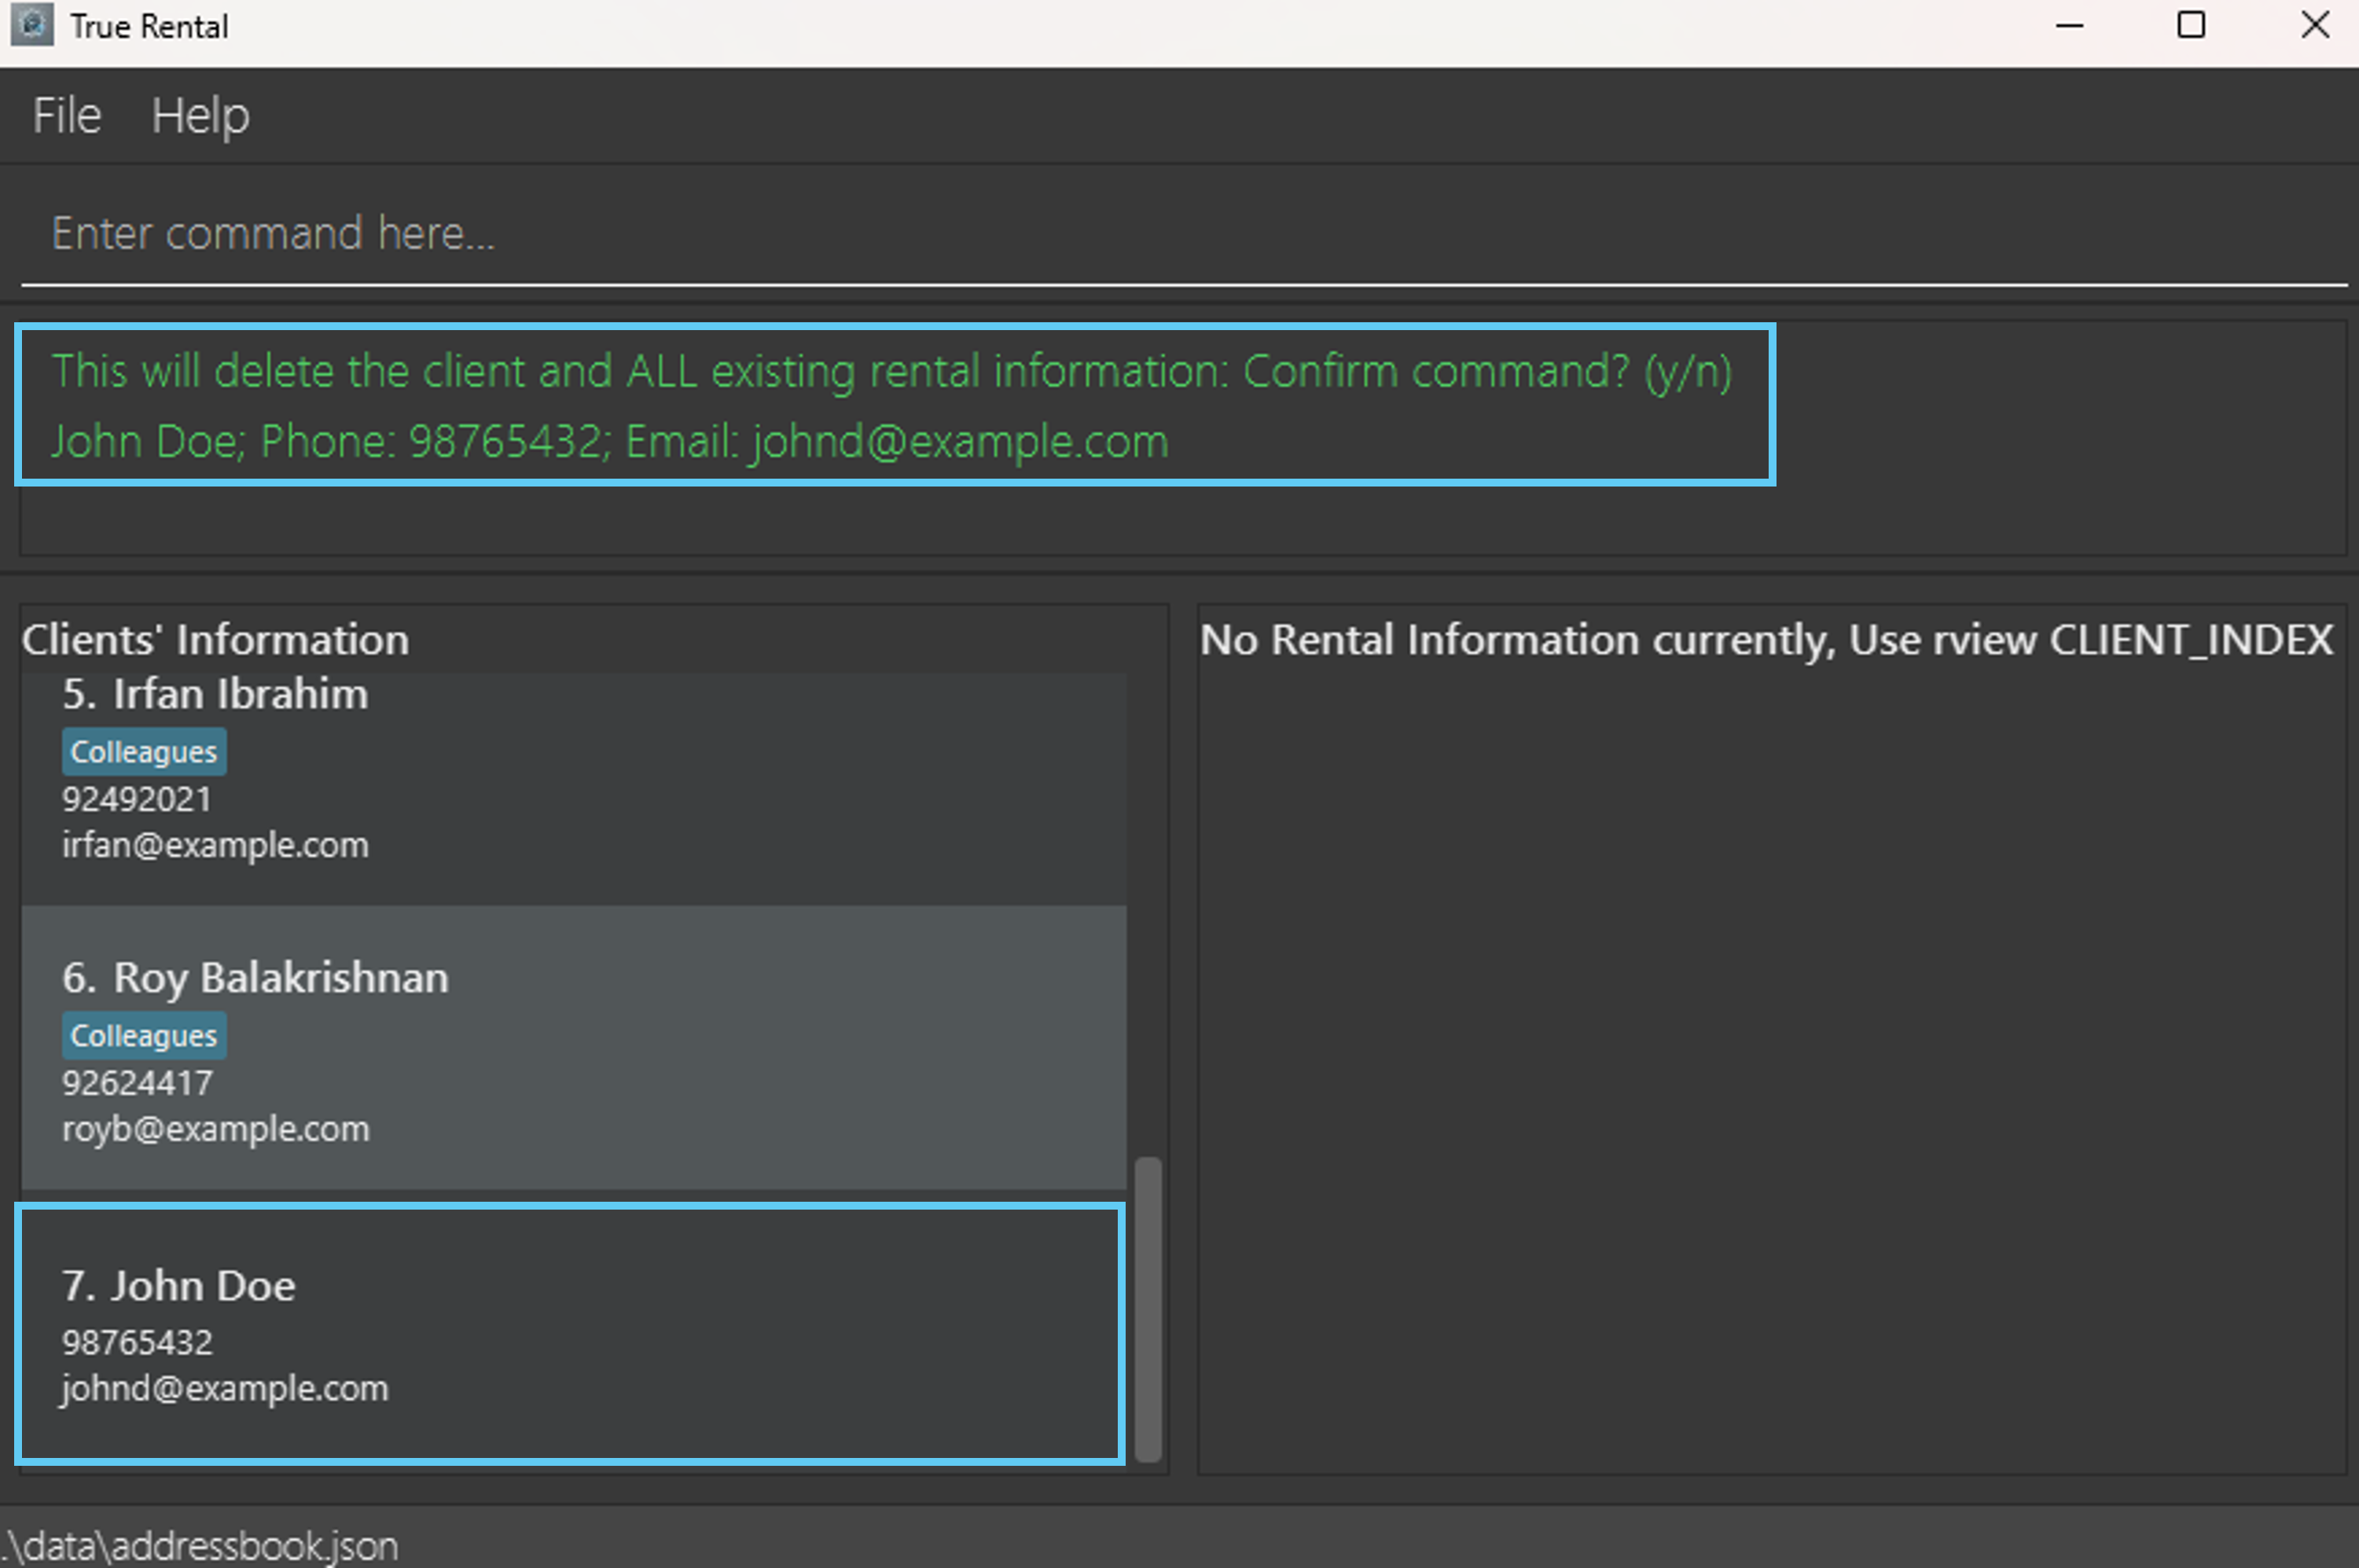Click phone number 92624417
Screen dimensions: 2359x1568
(137, 1083)
